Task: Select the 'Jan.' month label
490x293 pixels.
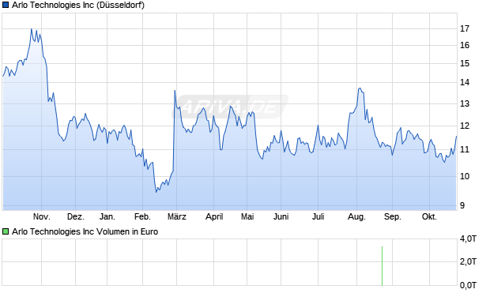Action: pyautogui.click(x=107, y=216)
